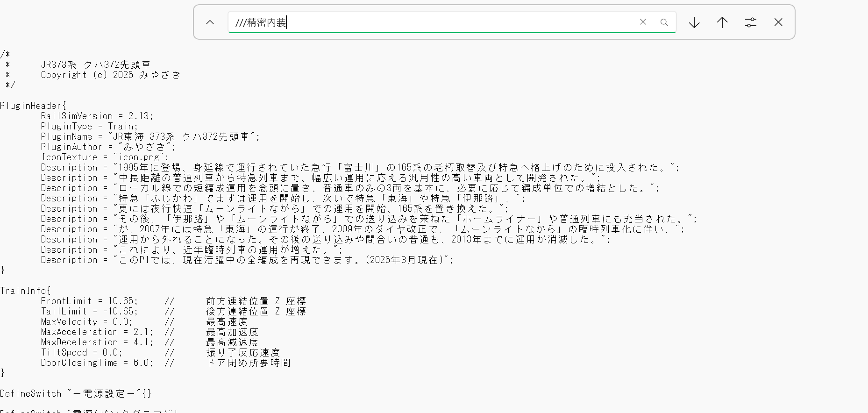
Task: Click the comment "ドア閉め所要時間"
Action: click(x=248, y=363)
